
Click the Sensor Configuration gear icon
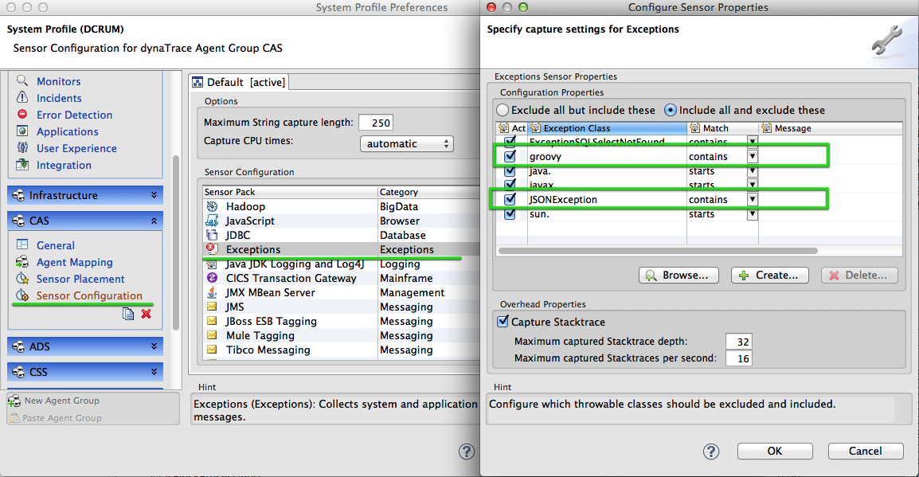[x=22, y=295]
